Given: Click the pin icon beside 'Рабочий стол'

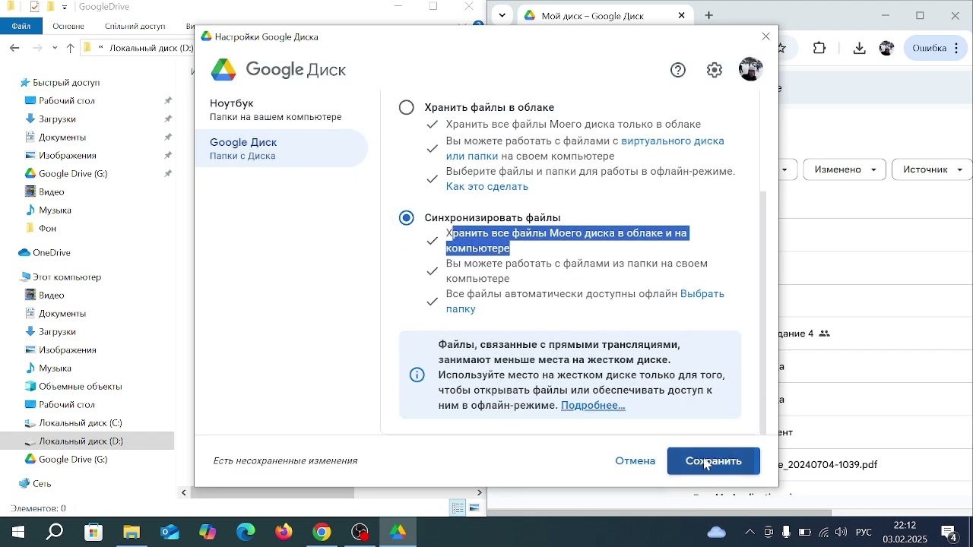Looking at the screenshot, I should point(168,101).
